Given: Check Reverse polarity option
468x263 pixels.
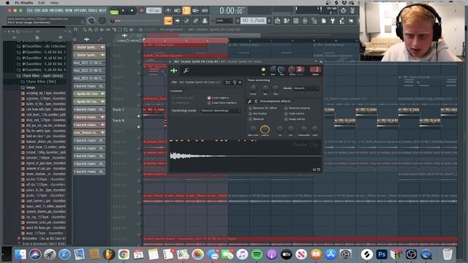Looking at the screenshot, I should tap(298, 108).
